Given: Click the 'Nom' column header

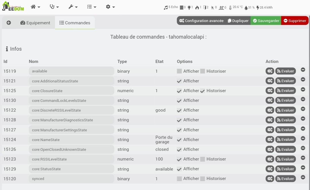Looking at the screenshot, I should coord(33,62).
